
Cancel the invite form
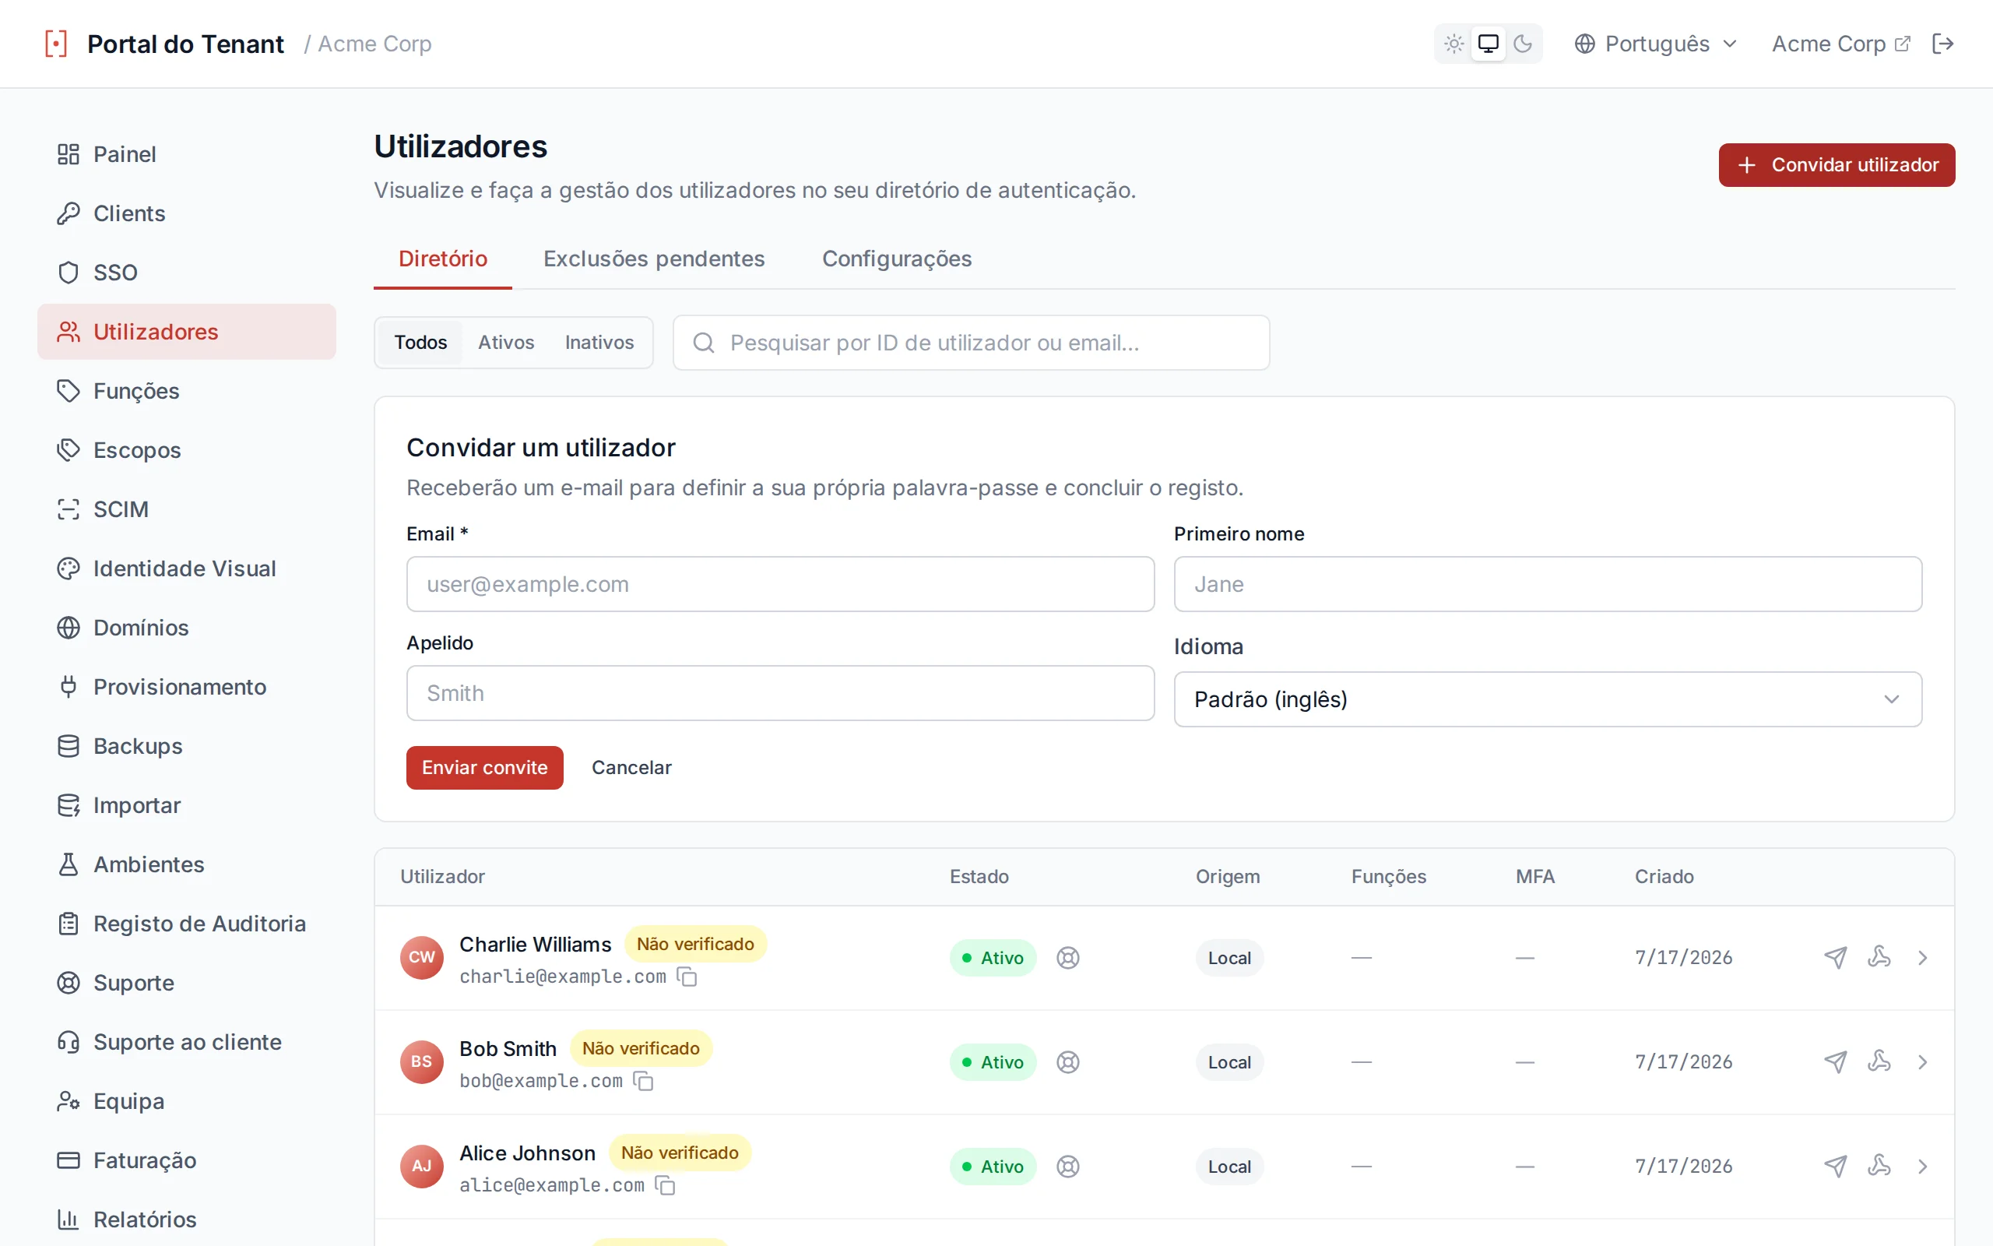631,767
